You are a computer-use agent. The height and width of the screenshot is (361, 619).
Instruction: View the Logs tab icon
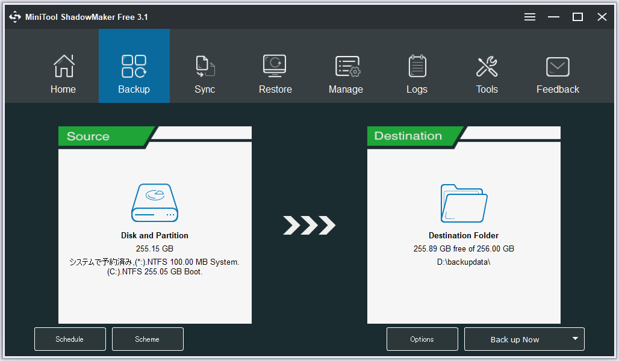click(x=417, y=66)
